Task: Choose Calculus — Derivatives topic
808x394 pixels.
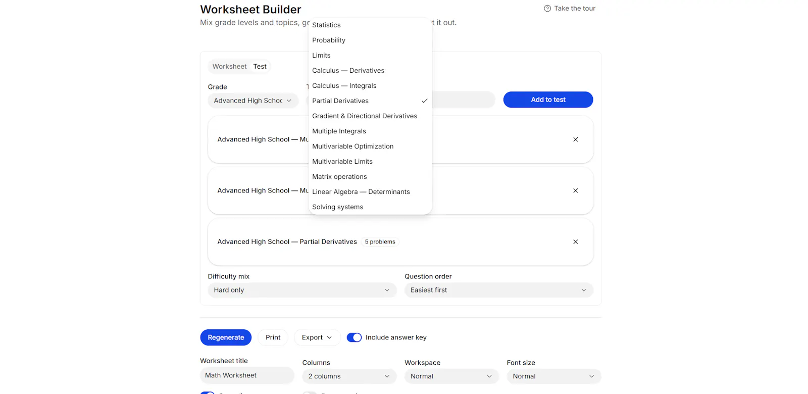Action: 370,71
